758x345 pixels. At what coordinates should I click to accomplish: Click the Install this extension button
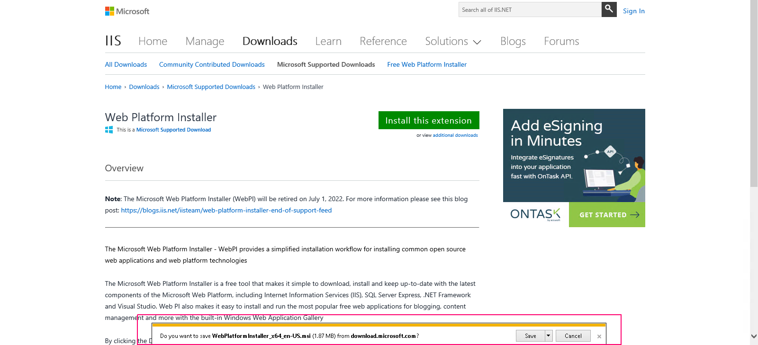point(429,120)
